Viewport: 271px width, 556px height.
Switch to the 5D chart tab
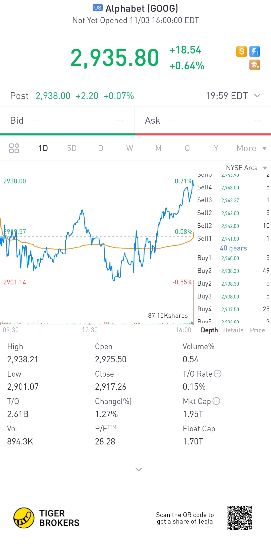tap(72, 148)
